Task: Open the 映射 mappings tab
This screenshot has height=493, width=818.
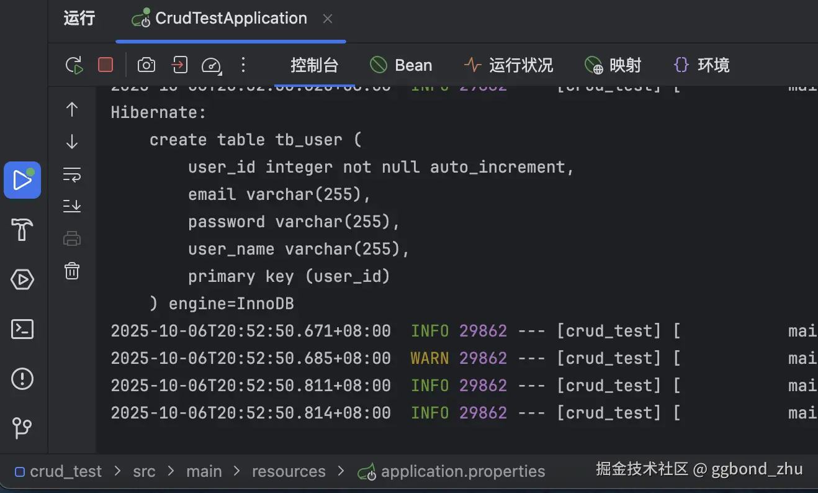Action: click(613, 65)
